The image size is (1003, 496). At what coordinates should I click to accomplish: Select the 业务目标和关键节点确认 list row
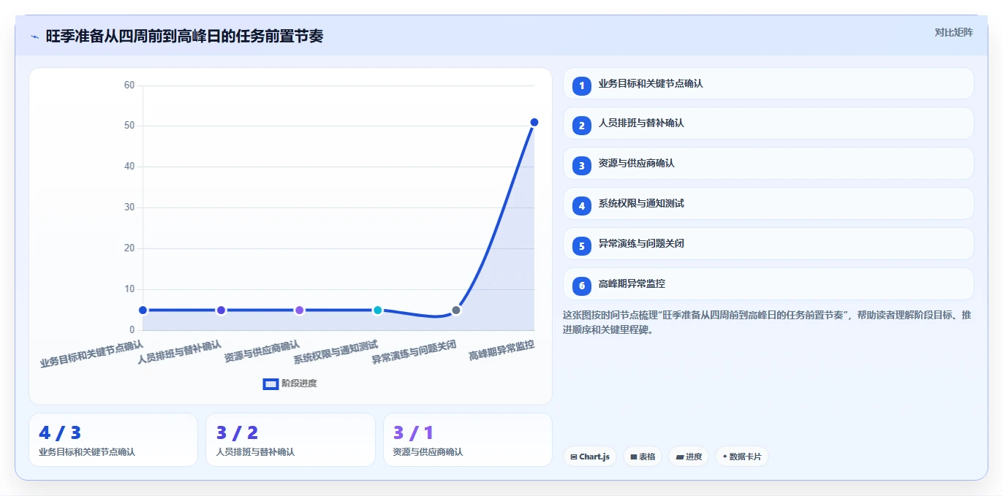tap(768, 83)
